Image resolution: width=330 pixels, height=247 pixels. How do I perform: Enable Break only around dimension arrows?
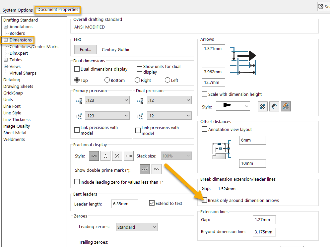(x=204, y=200)
